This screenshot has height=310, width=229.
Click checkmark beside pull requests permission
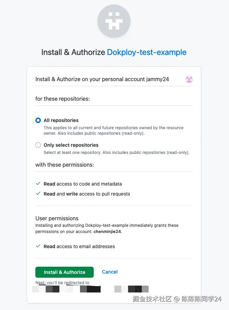coord(38,194)
